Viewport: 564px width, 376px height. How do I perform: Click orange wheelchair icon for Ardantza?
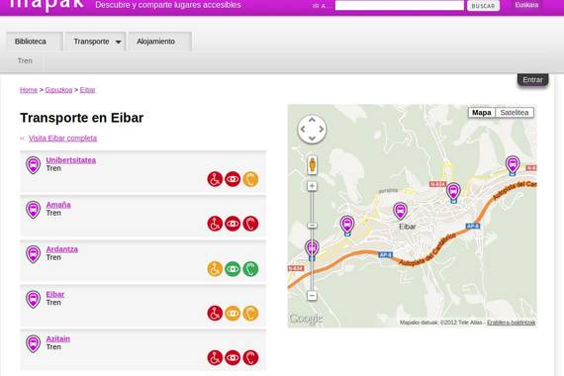coord(215,269)
